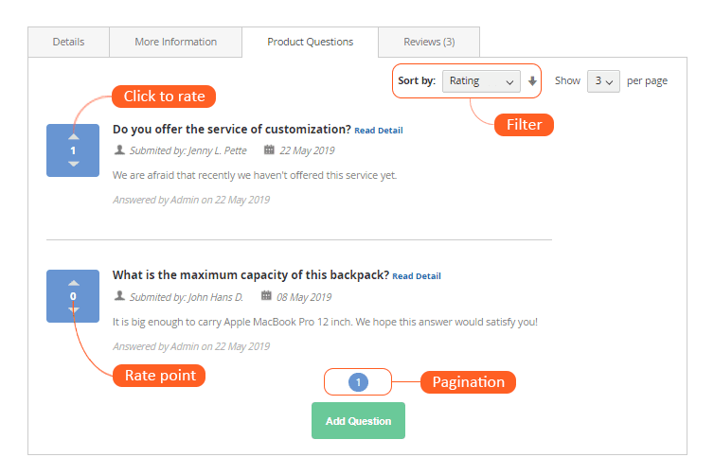
Task: Click the user icon beside Jenny L. Pette
Action: (x=119, y=150)
